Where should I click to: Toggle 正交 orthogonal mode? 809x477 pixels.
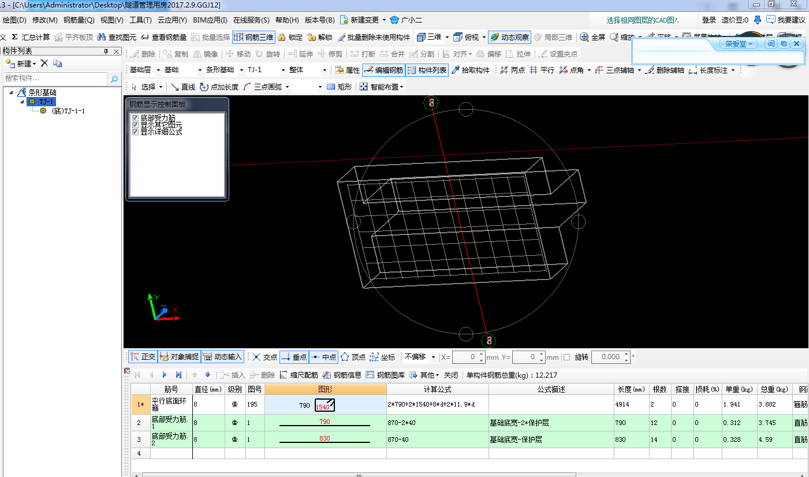[142, 357]
